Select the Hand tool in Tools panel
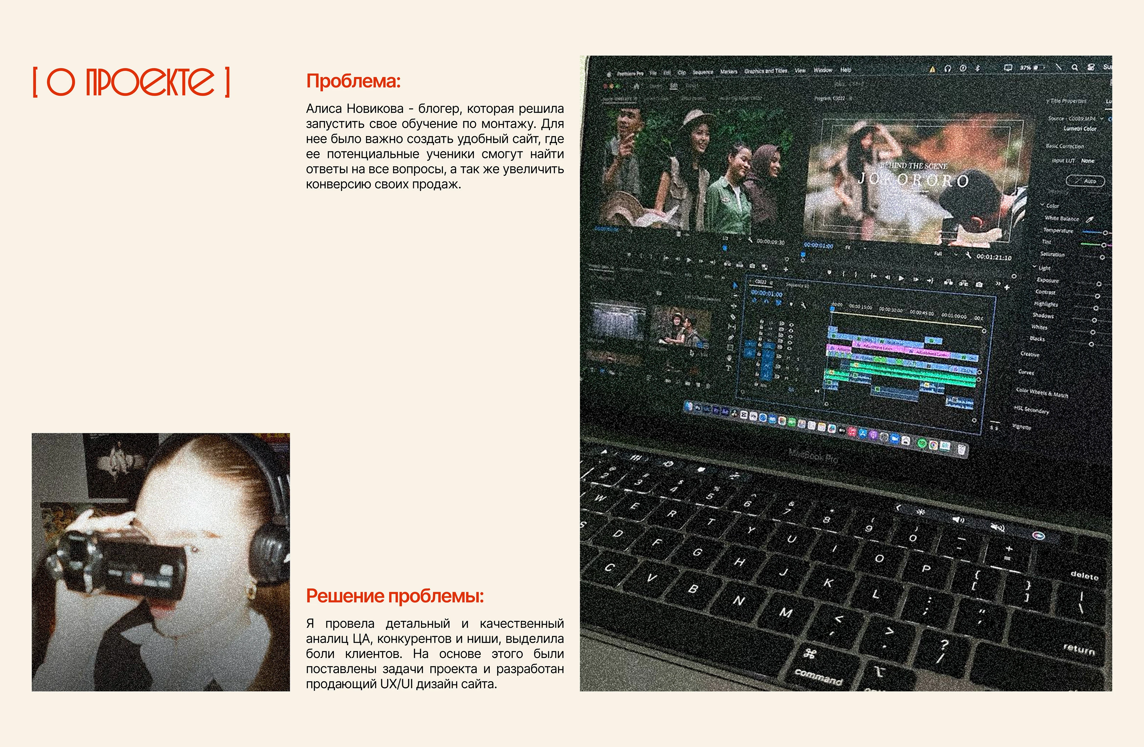This screenshot has height=747, width=1144. coord(730,358)
